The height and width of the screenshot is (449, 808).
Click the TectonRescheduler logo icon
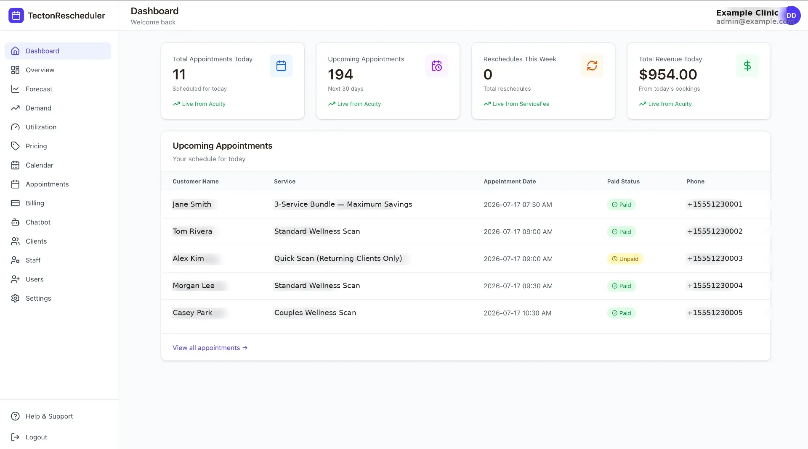click(x=16, y=16)
